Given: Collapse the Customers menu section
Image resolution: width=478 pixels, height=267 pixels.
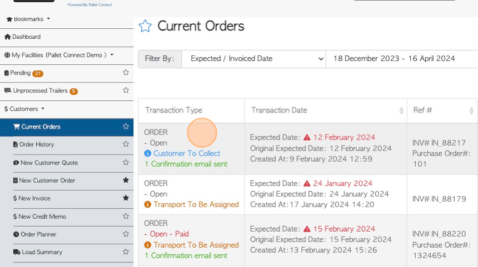Looking at the screenshot, I should [x=24, y=109].
